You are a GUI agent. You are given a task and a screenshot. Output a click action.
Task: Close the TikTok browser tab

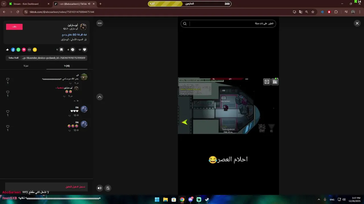click(x=94, y=4)
